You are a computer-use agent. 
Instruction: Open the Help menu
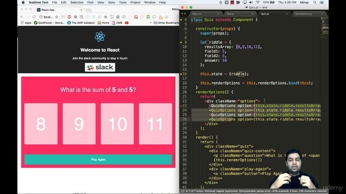162,2
